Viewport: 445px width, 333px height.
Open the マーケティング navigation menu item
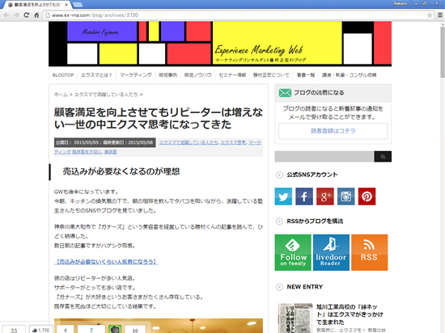pos(136,75)
